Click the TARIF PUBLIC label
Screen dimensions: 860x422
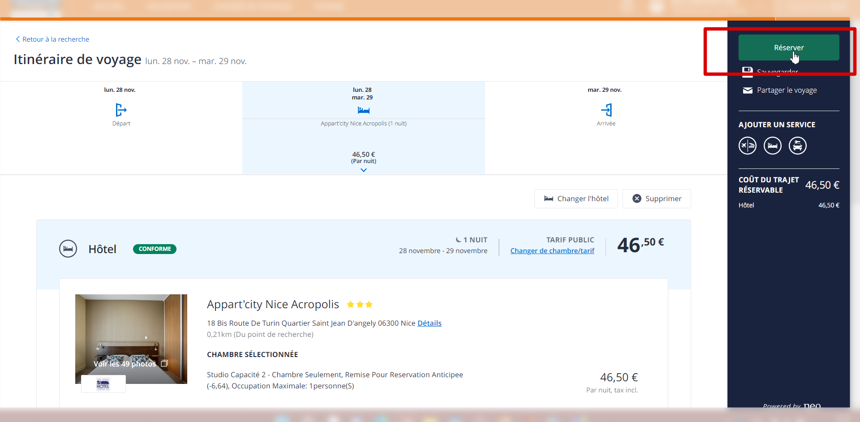point(570,240)
